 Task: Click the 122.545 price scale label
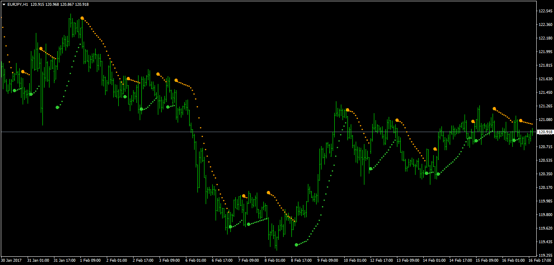(545, 11)
